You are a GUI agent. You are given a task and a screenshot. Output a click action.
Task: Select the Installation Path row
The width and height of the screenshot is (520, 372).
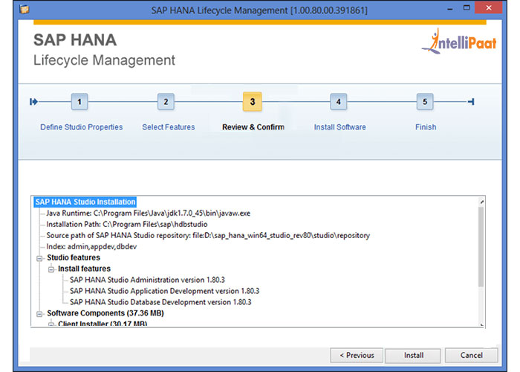tap(127, 225)
